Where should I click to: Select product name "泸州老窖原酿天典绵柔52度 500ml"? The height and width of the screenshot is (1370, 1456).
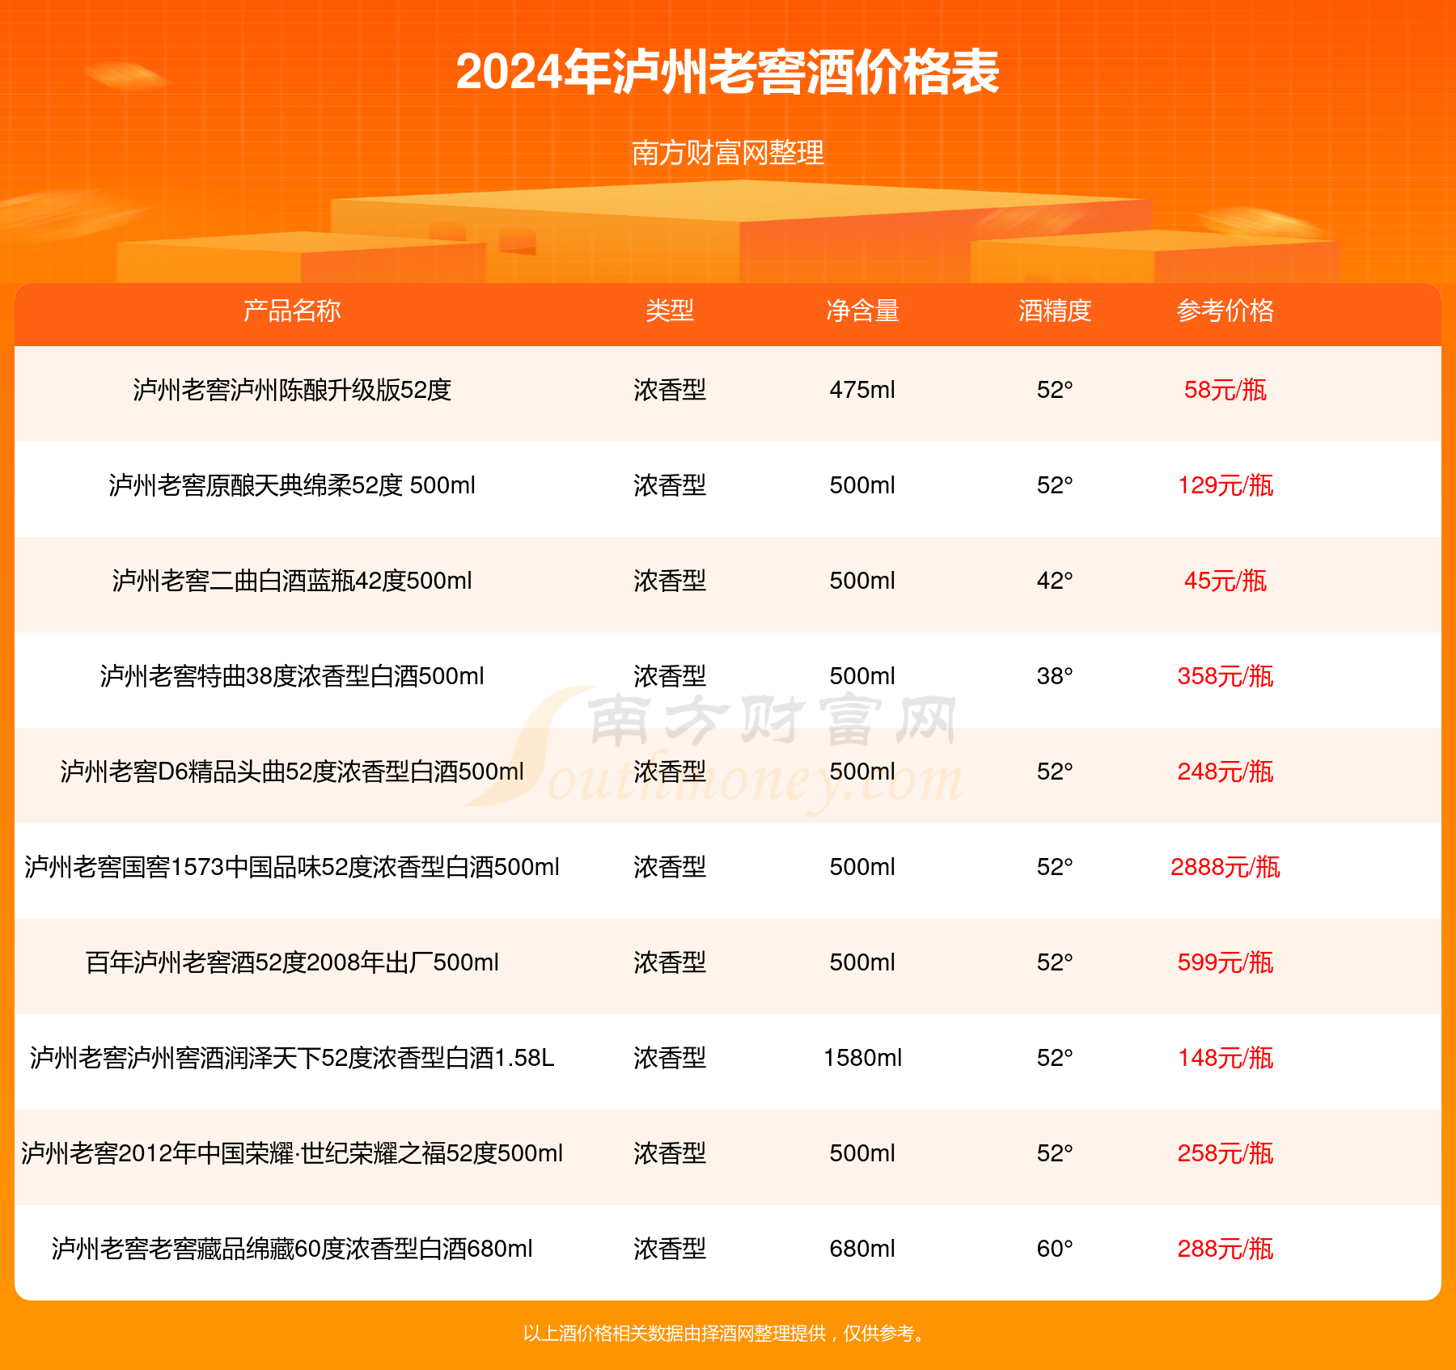292,485
